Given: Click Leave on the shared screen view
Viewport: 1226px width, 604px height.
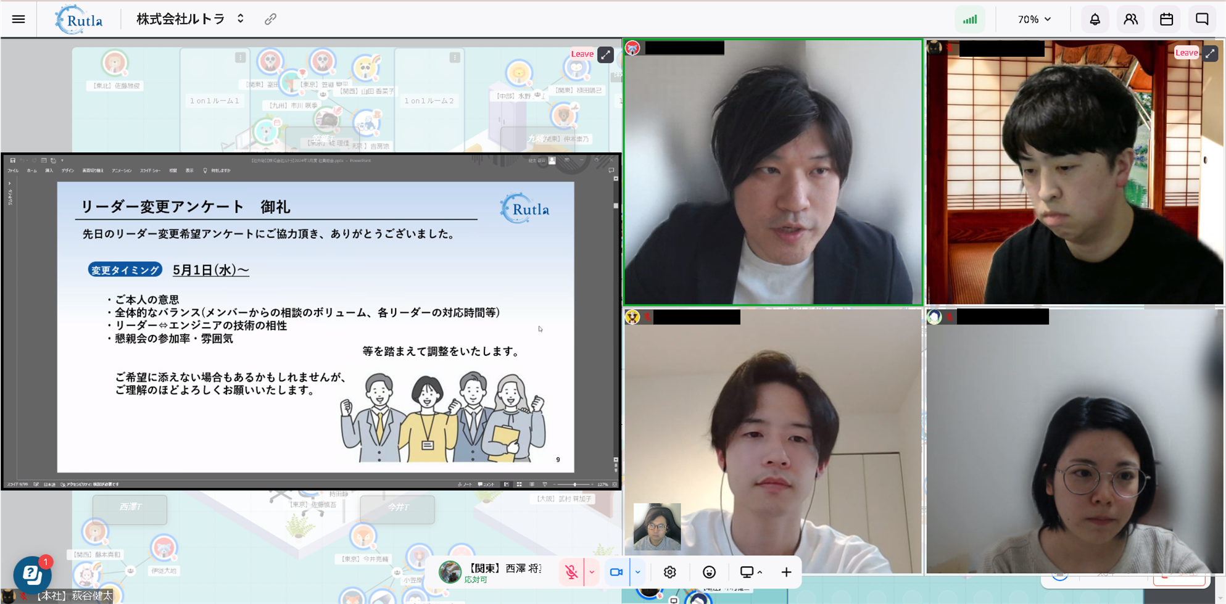Looking at the screenshot, I should (x=582, y=54).
